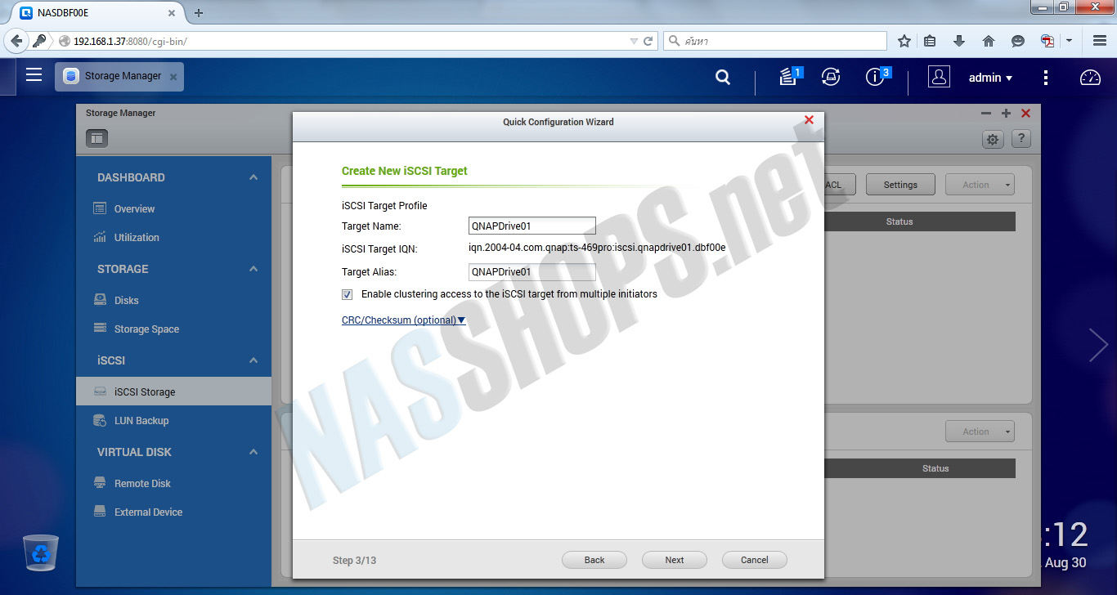Select iSCSI Storage in sidebar

click(173, 391)
